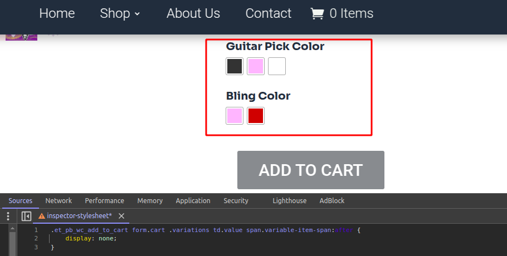Close the inspector-stylesheet tab
The image size is (507, 256).
click(121, 216)
